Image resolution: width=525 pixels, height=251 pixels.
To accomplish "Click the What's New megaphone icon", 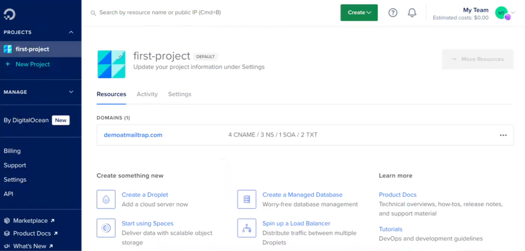I will coord(7,246).
